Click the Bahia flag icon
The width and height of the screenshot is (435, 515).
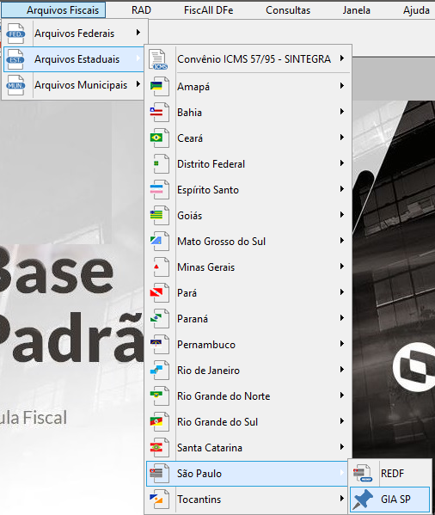coord(160,113)
